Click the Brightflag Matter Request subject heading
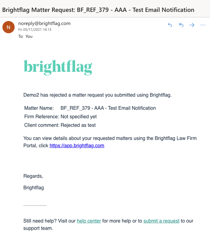The width and height of the screenshot is (210, 239). pos(98,10)
